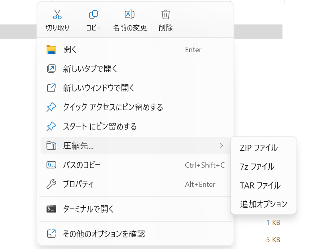Click the 1 KB file row
This screenshot has height=249, width=321.
pyautogui.click(x=273, y=223)
